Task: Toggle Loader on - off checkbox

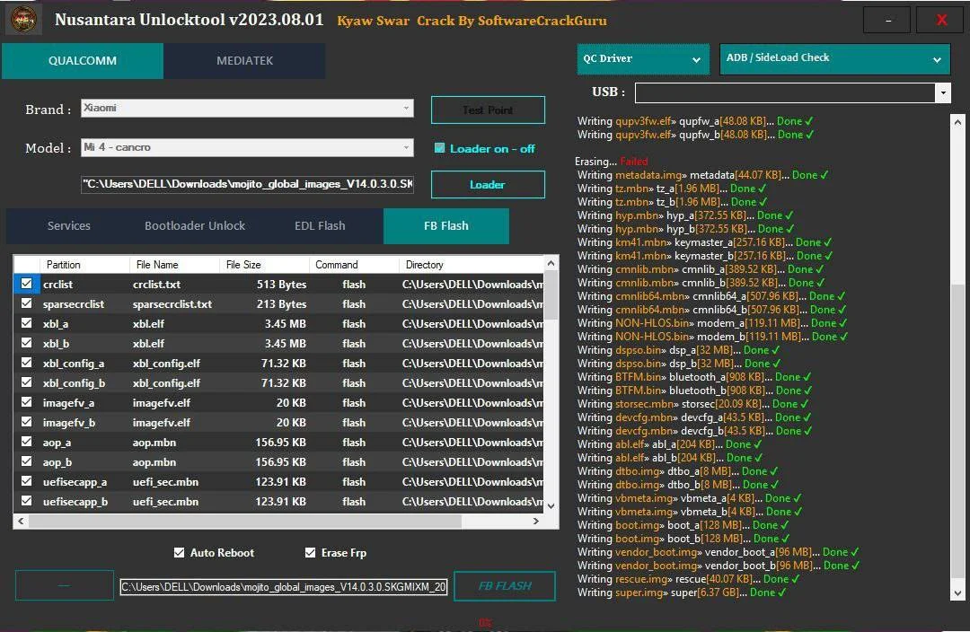Action: [x=439, y=148]
